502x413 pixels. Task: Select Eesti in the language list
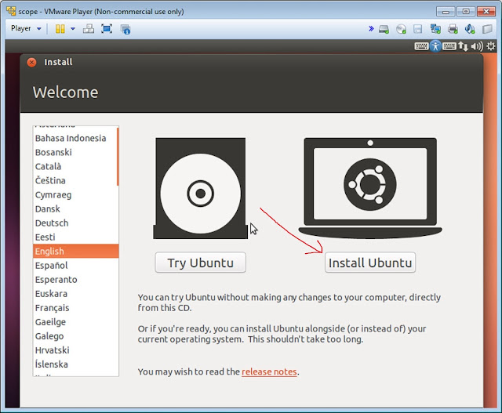pyautogui.click(x=75, y=237)
